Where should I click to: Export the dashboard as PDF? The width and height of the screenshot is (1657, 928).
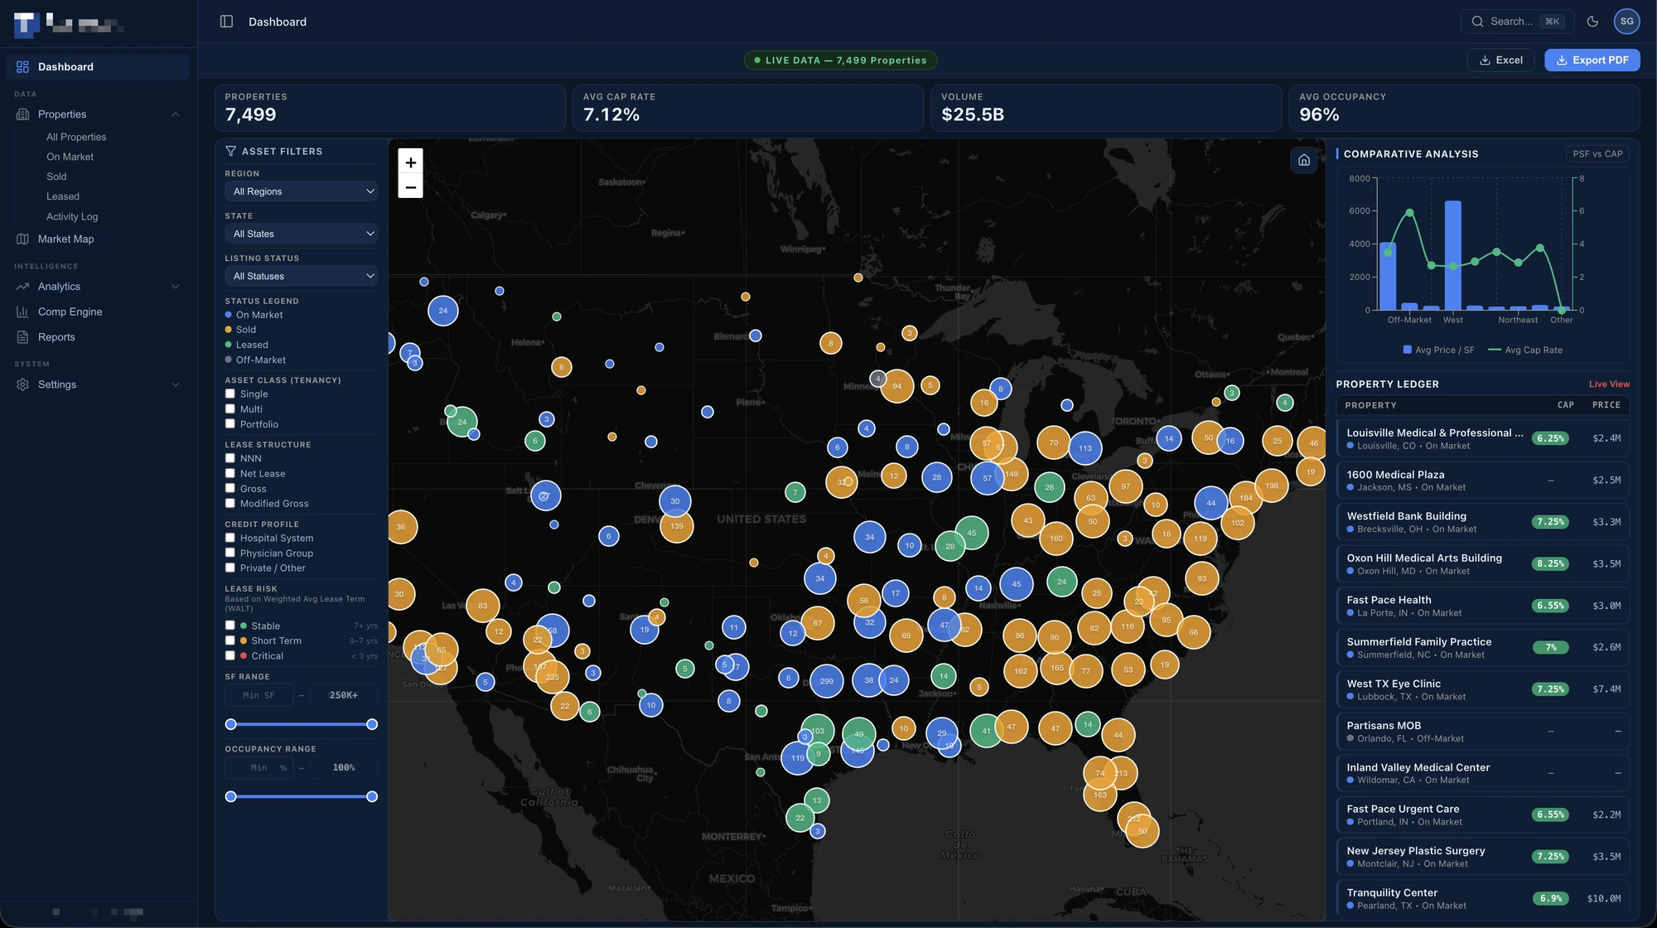tap(1592, 60)
